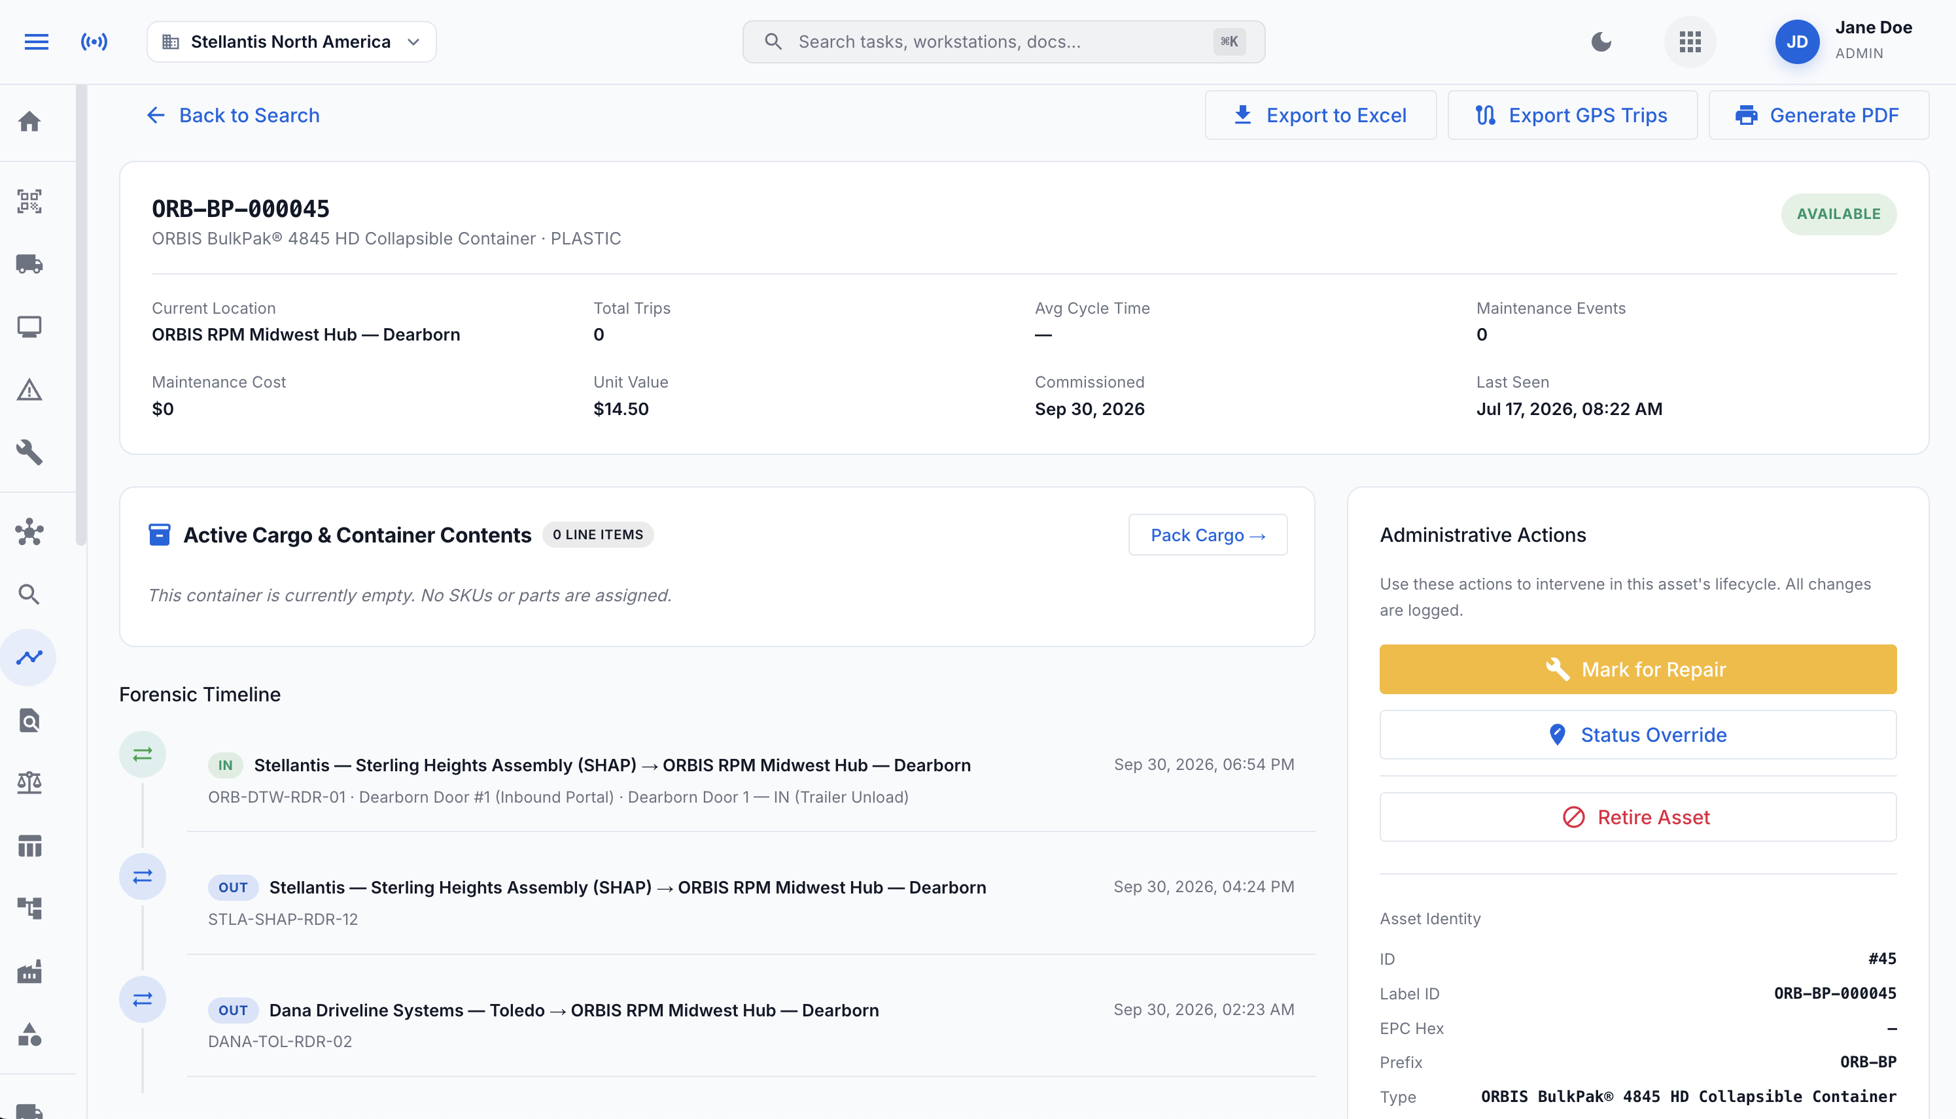Click the ⌘K shortcut badge in search
This screenshot has width=1956, height=1119.
click(x=1229, y=41)
